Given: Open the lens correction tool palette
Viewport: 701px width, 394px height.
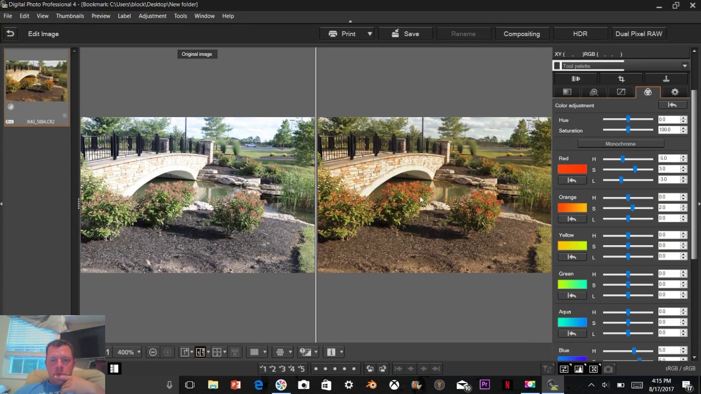Looking at the screenshot, I should pos(576,79).
